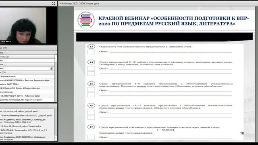Viewport: 258px width, 145px height.
Task: Select attendee '4 школа базовая'
Action: 27,76
